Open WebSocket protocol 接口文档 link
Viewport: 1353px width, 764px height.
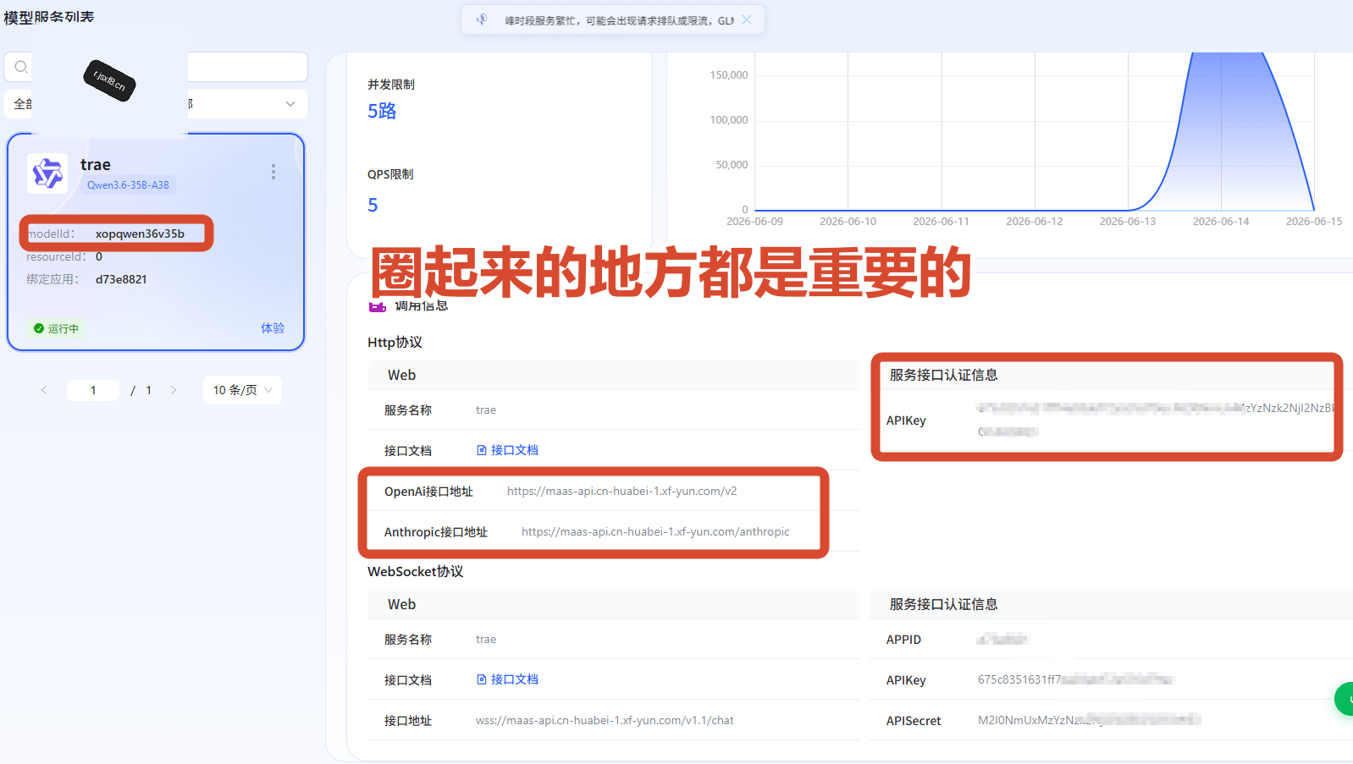(x=507, y=679)
